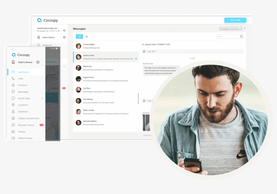277x194 pixels.
Task: Click the recipient line 'To: Jessica Clark'
Action: 156,45
